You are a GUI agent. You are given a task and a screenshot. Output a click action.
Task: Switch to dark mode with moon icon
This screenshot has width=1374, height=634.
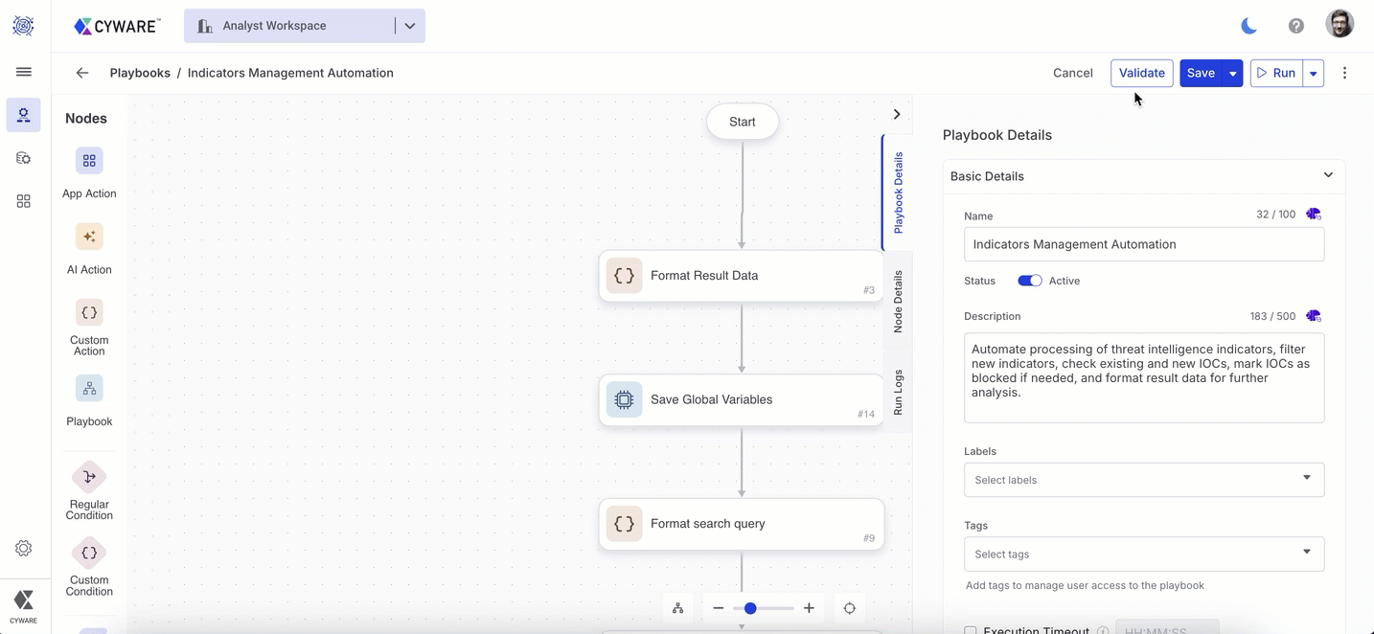click(x=1248, y=26)
